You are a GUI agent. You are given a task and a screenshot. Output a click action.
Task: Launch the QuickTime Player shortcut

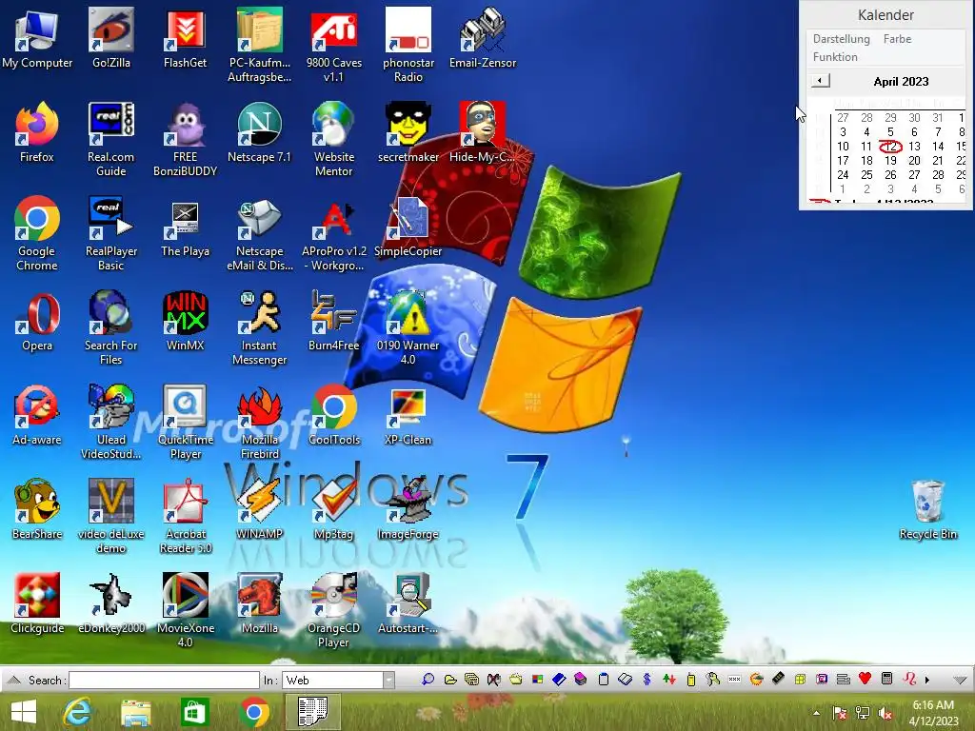186,422
